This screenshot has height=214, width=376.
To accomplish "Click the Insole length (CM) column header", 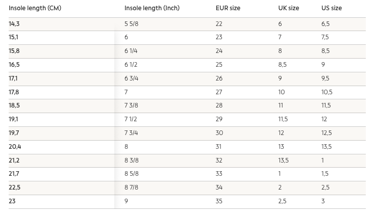I will pos(35,9).
